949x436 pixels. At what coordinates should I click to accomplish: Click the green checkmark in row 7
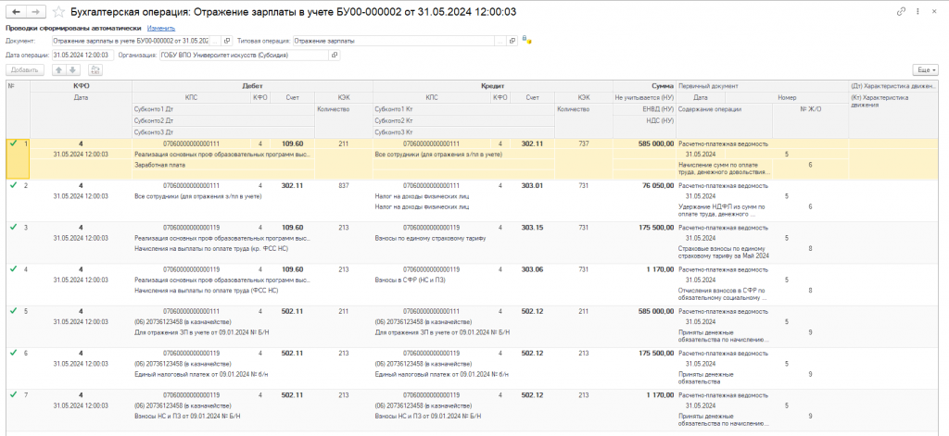[x=13, y=393]
